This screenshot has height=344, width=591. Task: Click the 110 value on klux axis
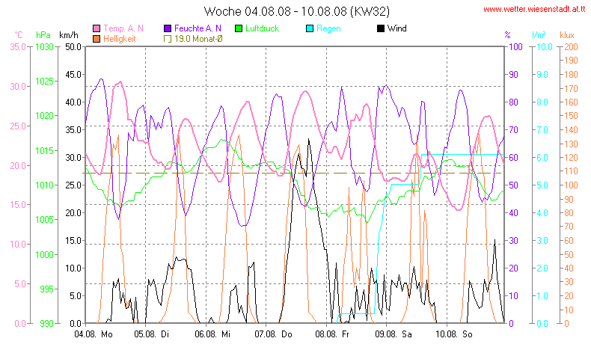[571, 171]
